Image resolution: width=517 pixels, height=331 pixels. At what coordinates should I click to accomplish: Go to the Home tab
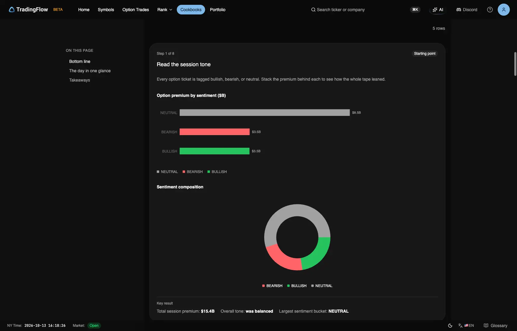coord(84,10)
